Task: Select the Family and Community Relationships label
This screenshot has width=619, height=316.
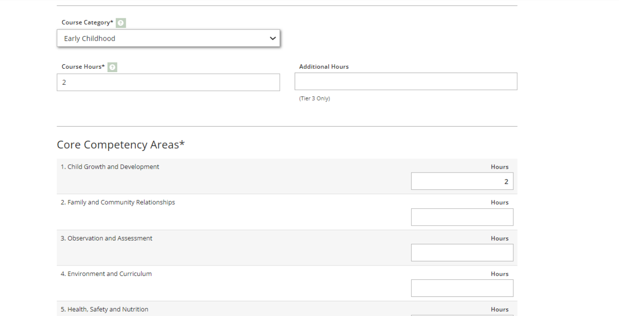Action: click(118, 203)
